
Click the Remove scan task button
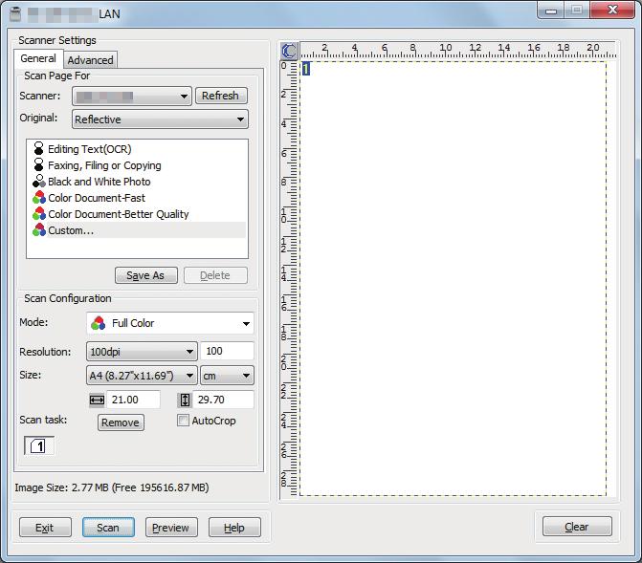coord(121,422)
